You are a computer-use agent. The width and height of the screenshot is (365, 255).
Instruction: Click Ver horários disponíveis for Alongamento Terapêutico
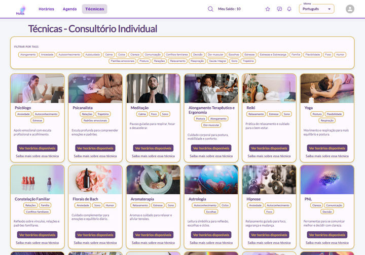[211, 148]
